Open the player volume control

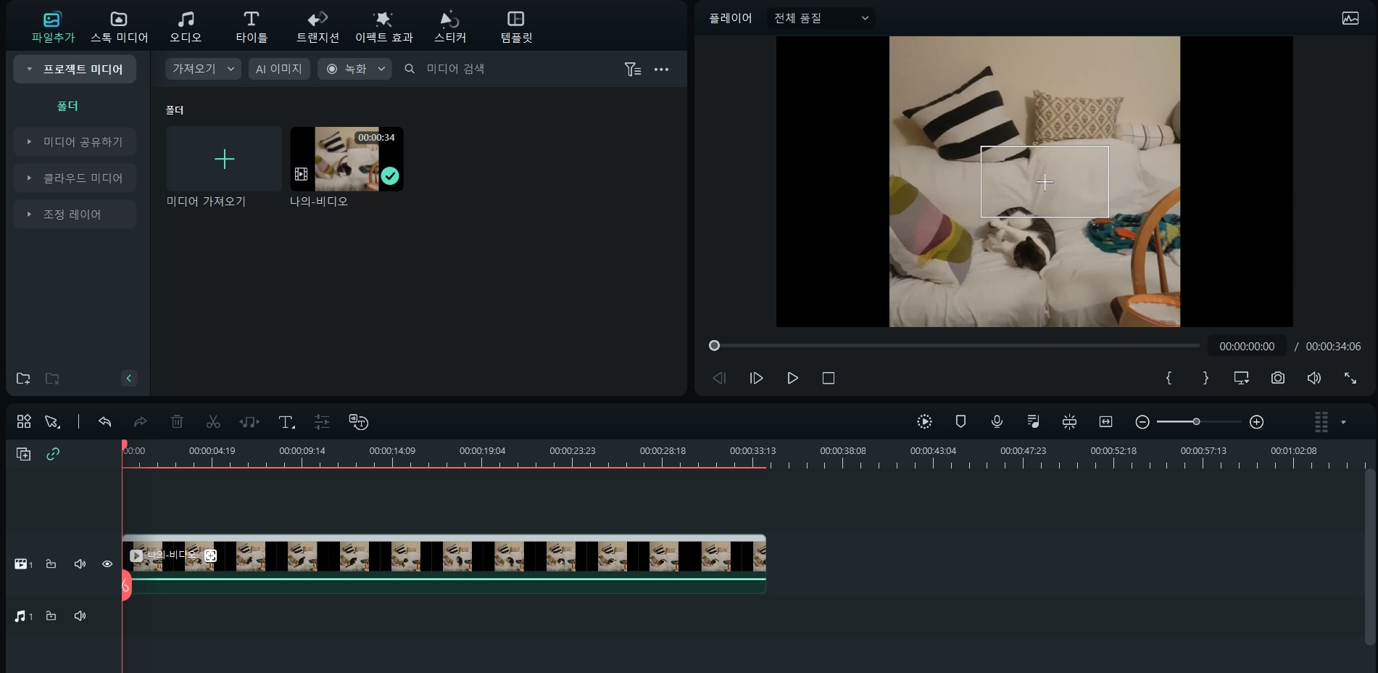pos(1313,378)
